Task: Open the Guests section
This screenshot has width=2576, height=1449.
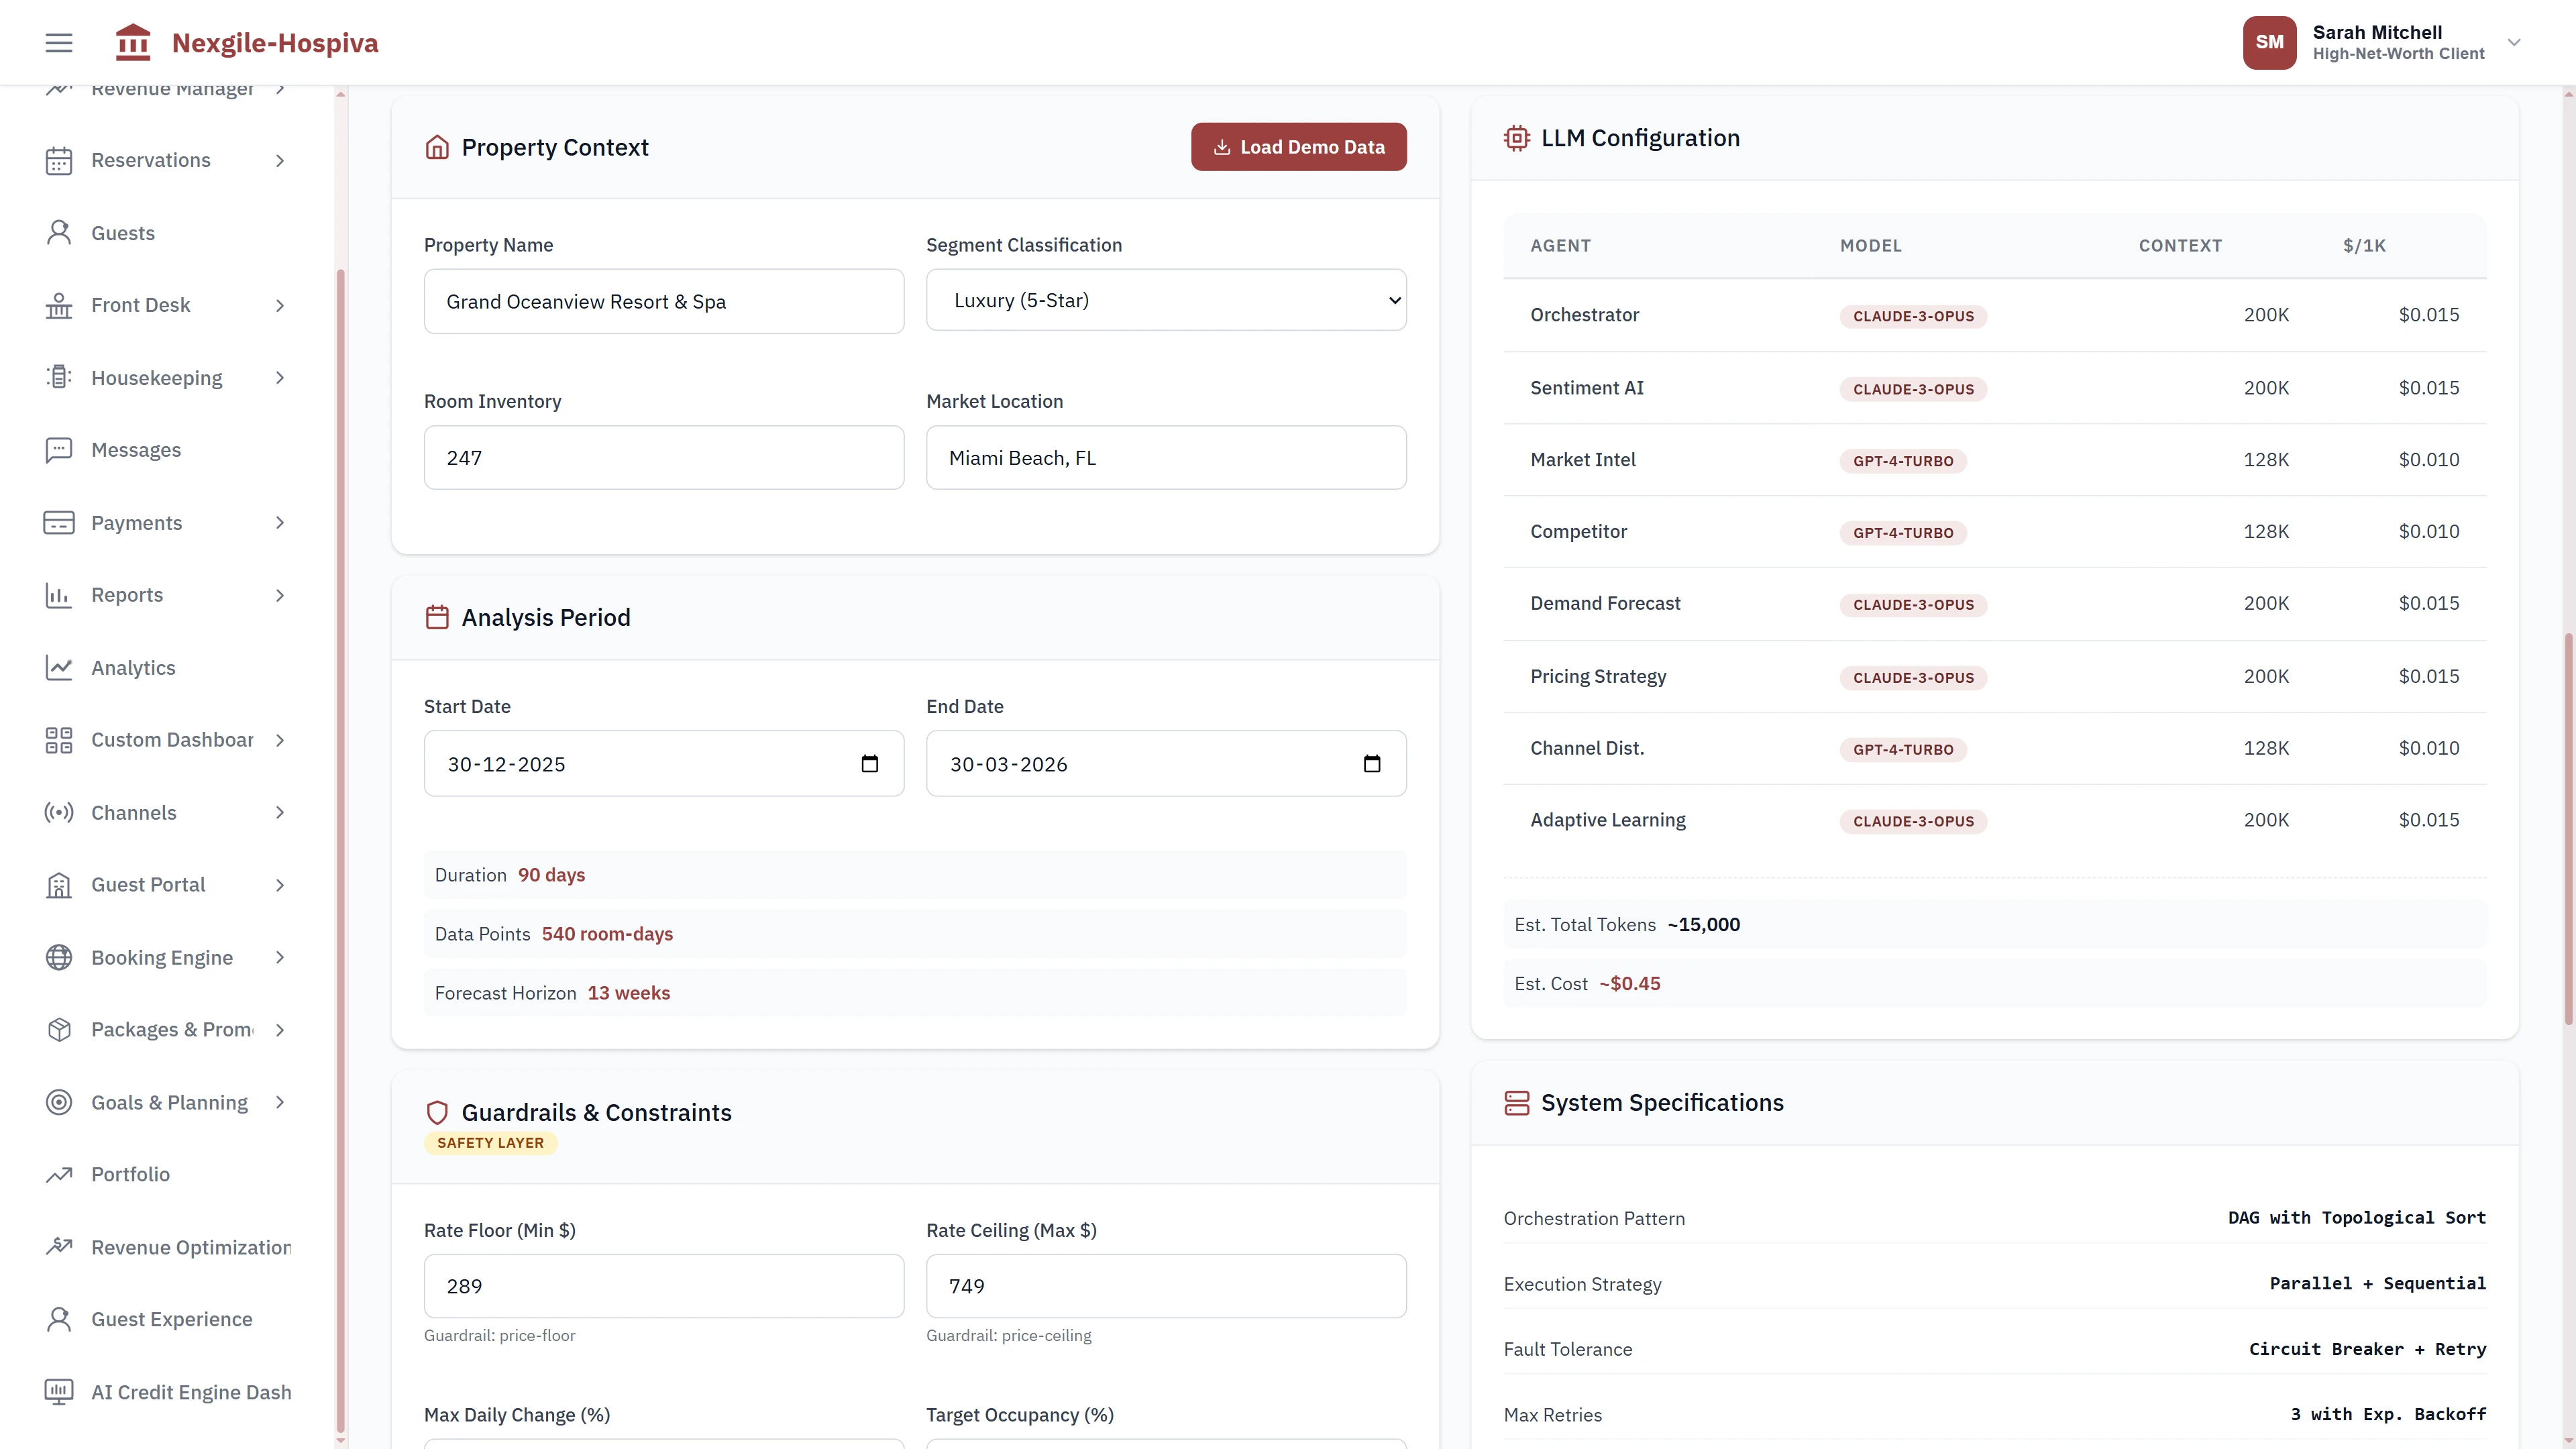Action: [x=124, y=232]
